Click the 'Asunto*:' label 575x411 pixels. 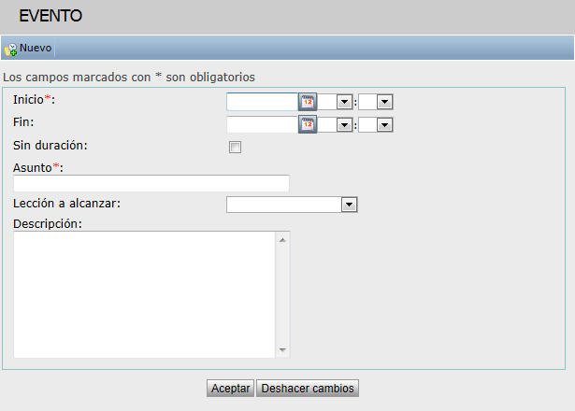point(38,168)
